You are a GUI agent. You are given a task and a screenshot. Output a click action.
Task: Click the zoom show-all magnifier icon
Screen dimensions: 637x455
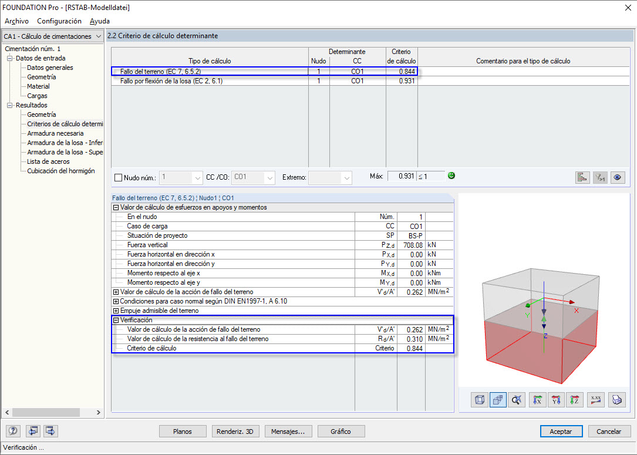(x=517, y=400)
